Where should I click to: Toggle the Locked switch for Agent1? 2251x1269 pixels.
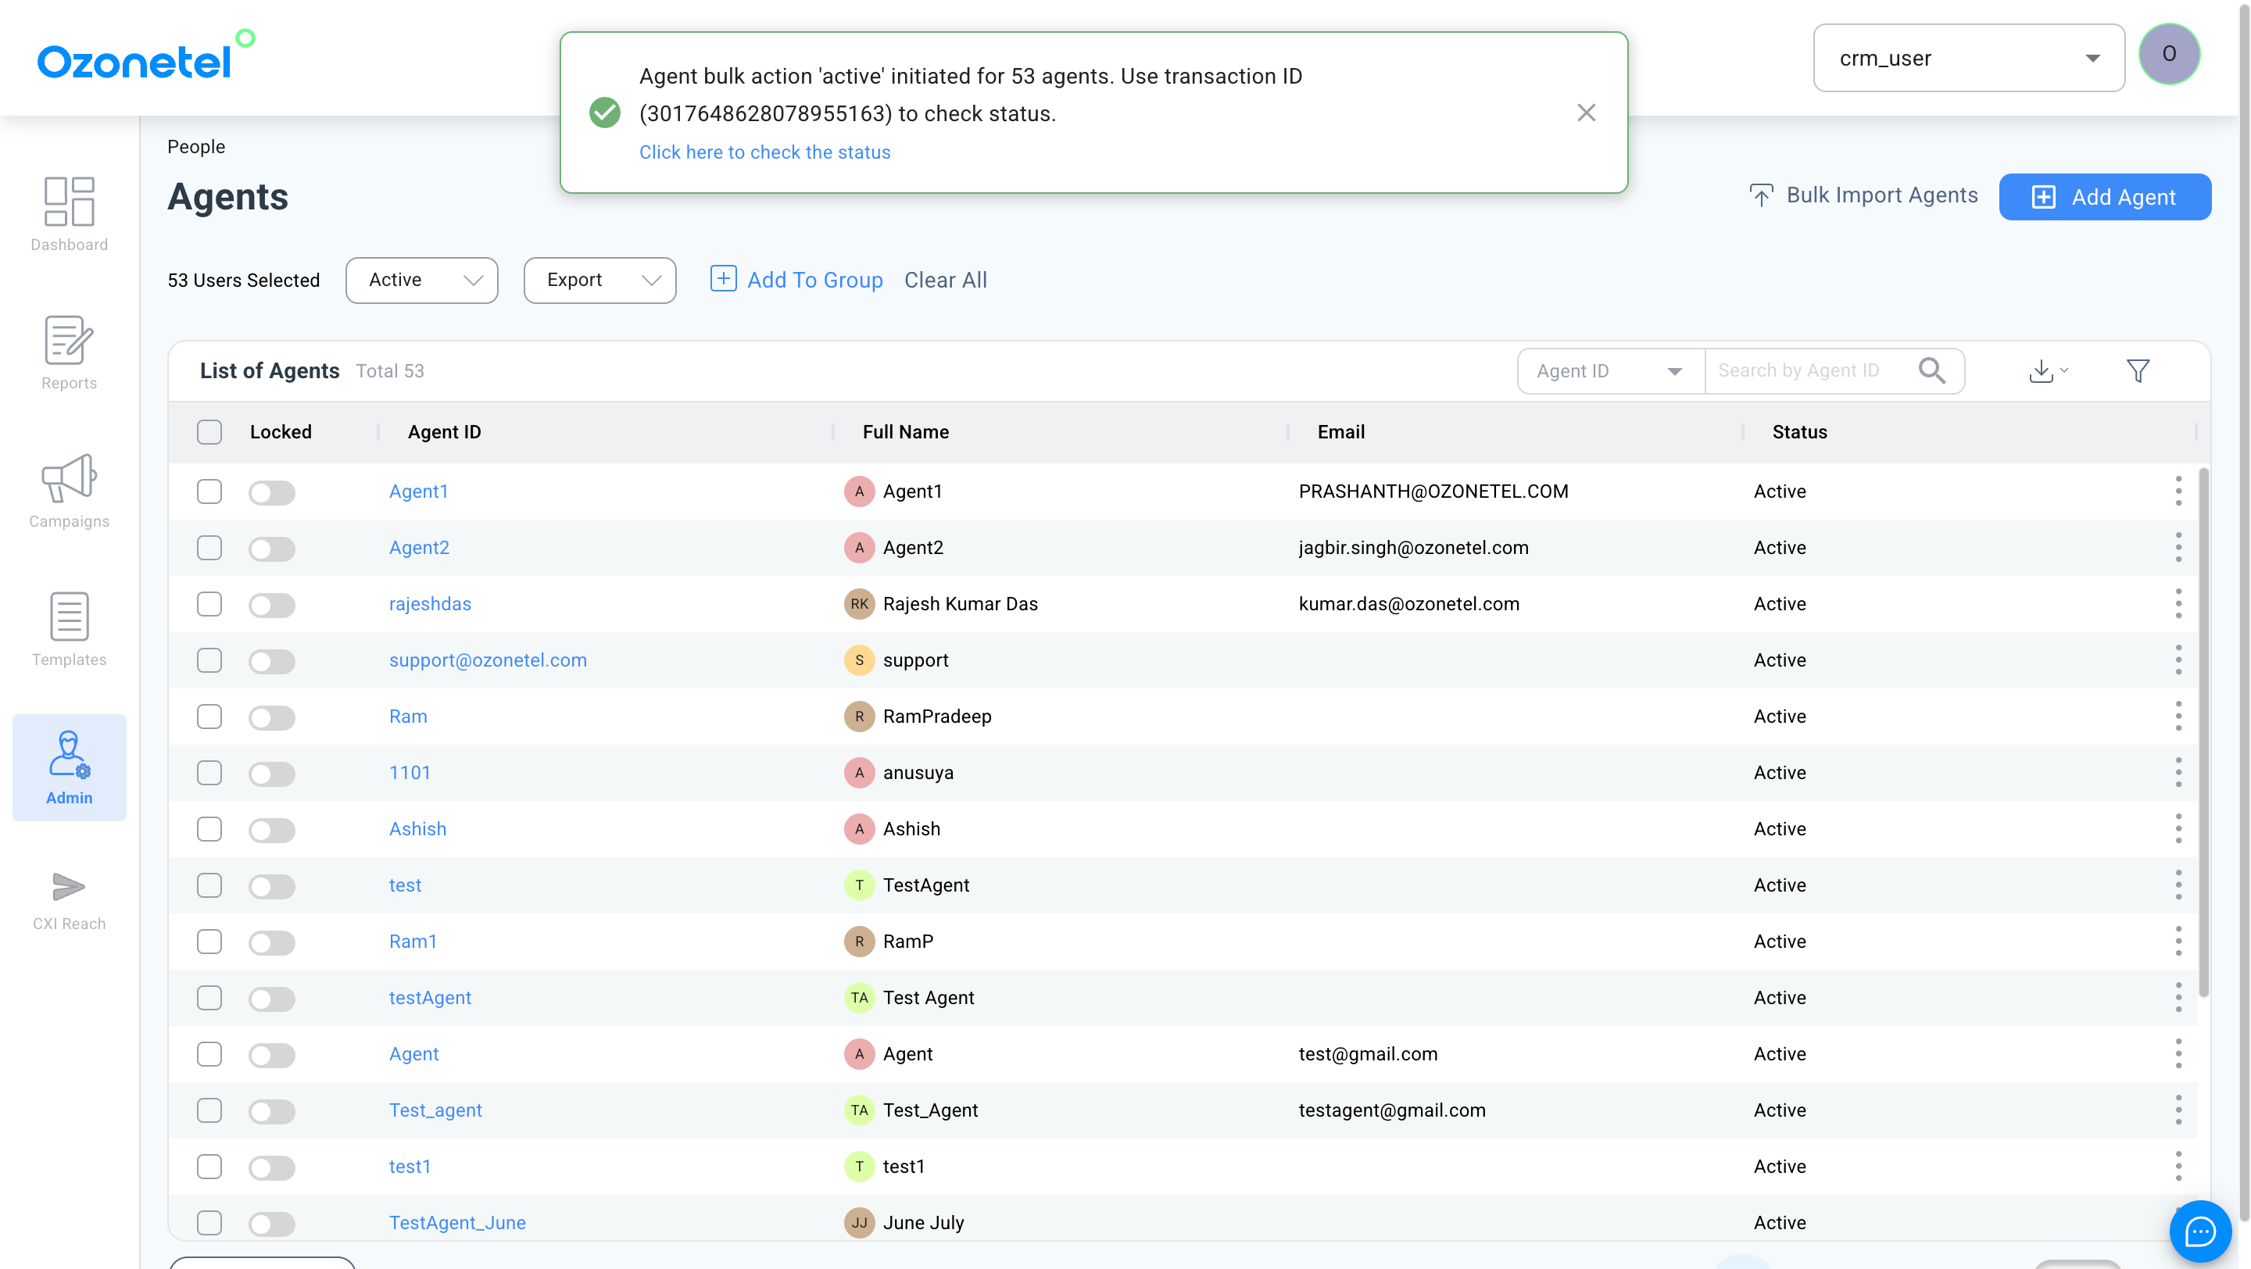[x=271, y=492]
